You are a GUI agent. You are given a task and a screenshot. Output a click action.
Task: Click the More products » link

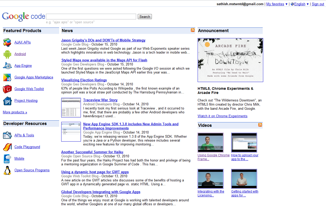(15, 112)
